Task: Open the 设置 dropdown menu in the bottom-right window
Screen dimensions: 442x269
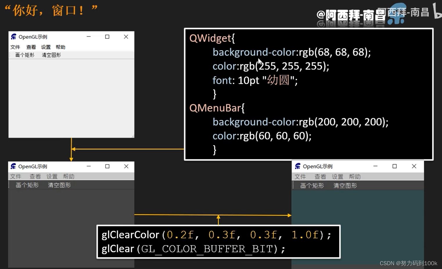Action: [338, 176]
